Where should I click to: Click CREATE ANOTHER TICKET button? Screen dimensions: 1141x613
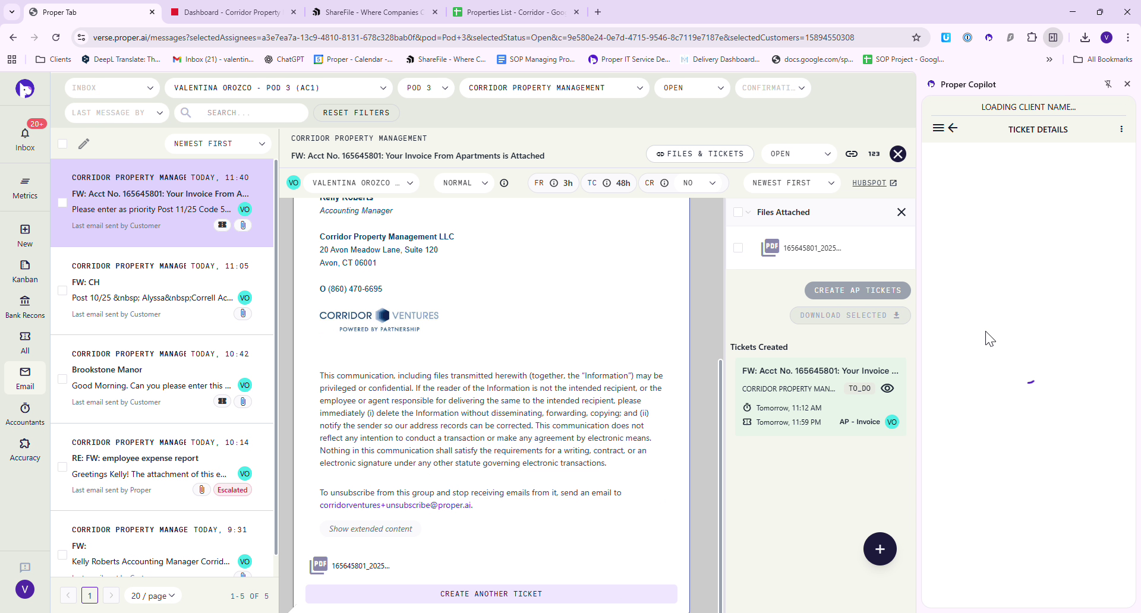pos(491,594)
